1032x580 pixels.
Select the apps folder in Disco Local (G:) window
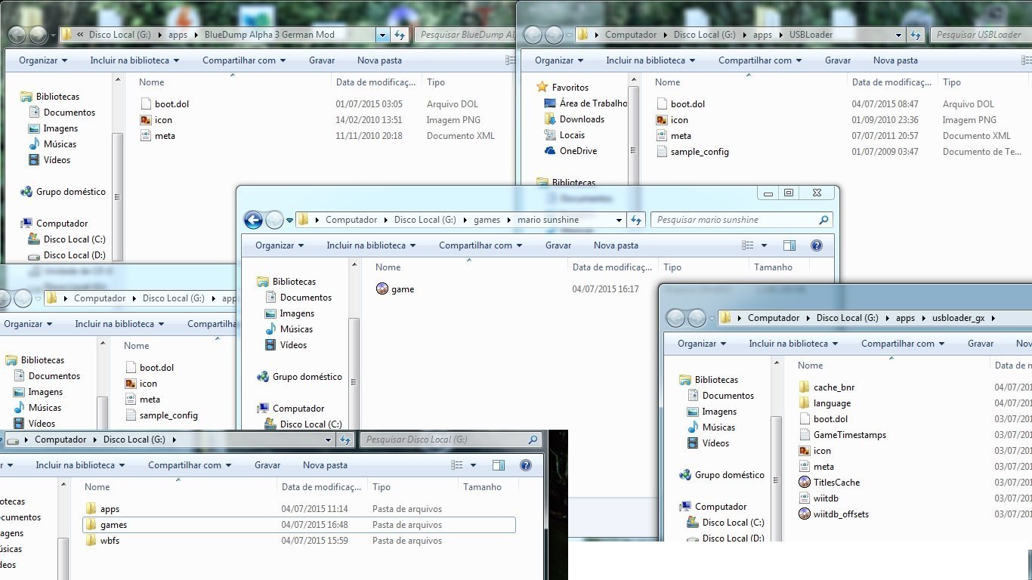(102, 509)
